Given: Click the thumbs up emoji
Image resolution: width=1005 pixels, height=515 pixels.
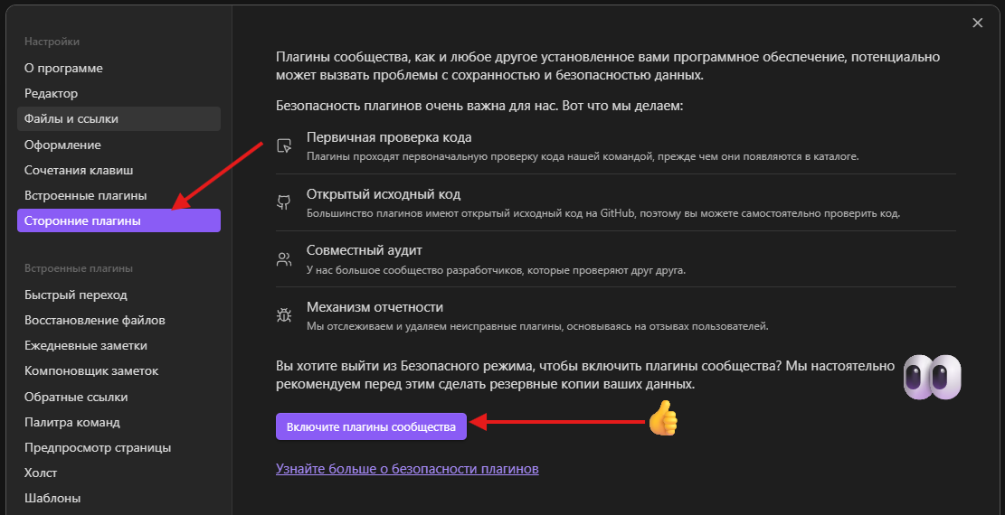Looking at the screenshot, I should pos(663,418).
